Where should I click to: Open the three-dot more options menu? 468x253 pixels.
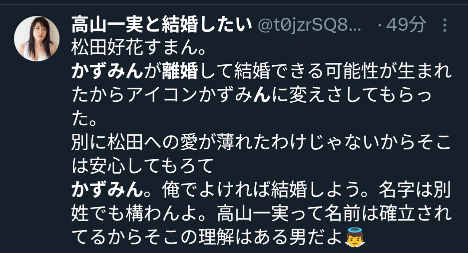click(x=445, y=25)
